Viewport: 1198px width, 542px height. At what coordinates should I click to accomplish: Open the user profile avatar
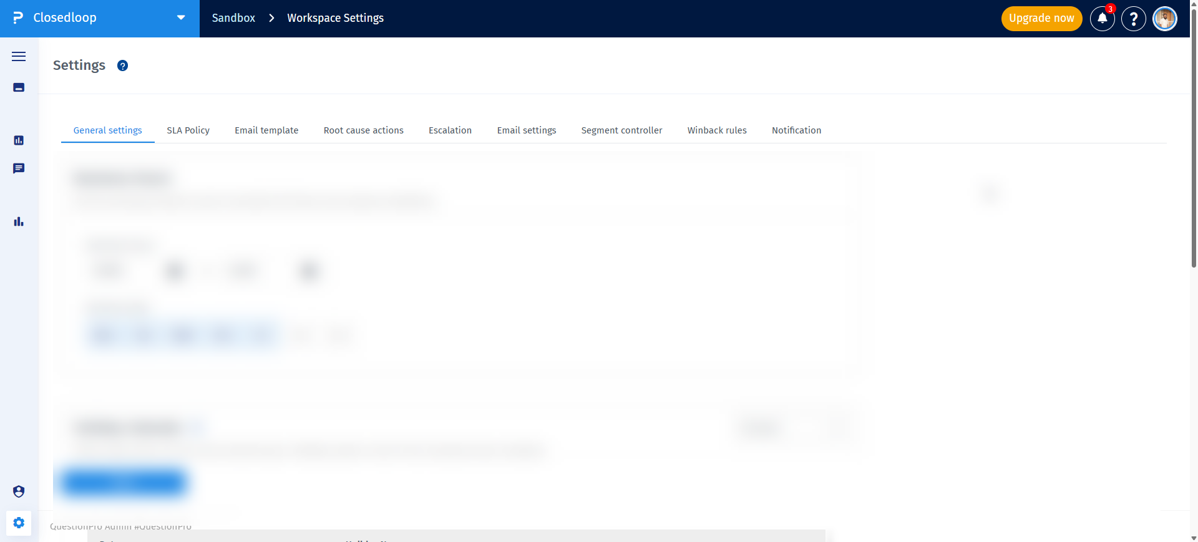click(x=1165, y=19)
